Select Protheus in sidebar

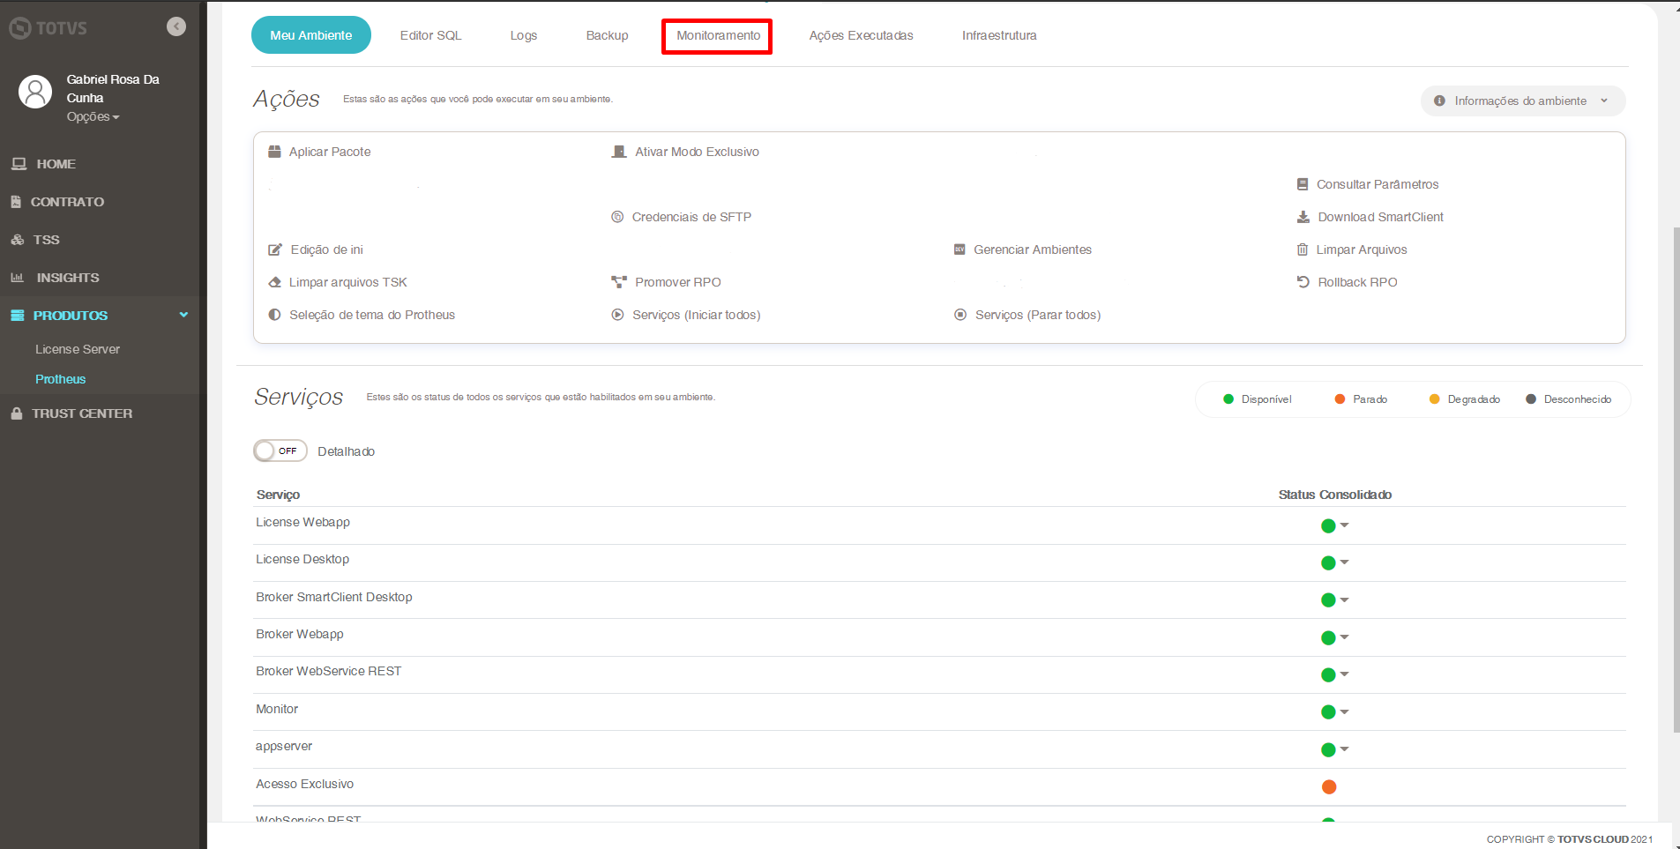(x=61, y=379)
